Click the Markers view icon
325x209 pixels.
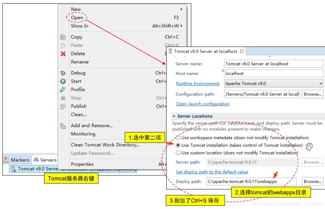coord(6,160)
